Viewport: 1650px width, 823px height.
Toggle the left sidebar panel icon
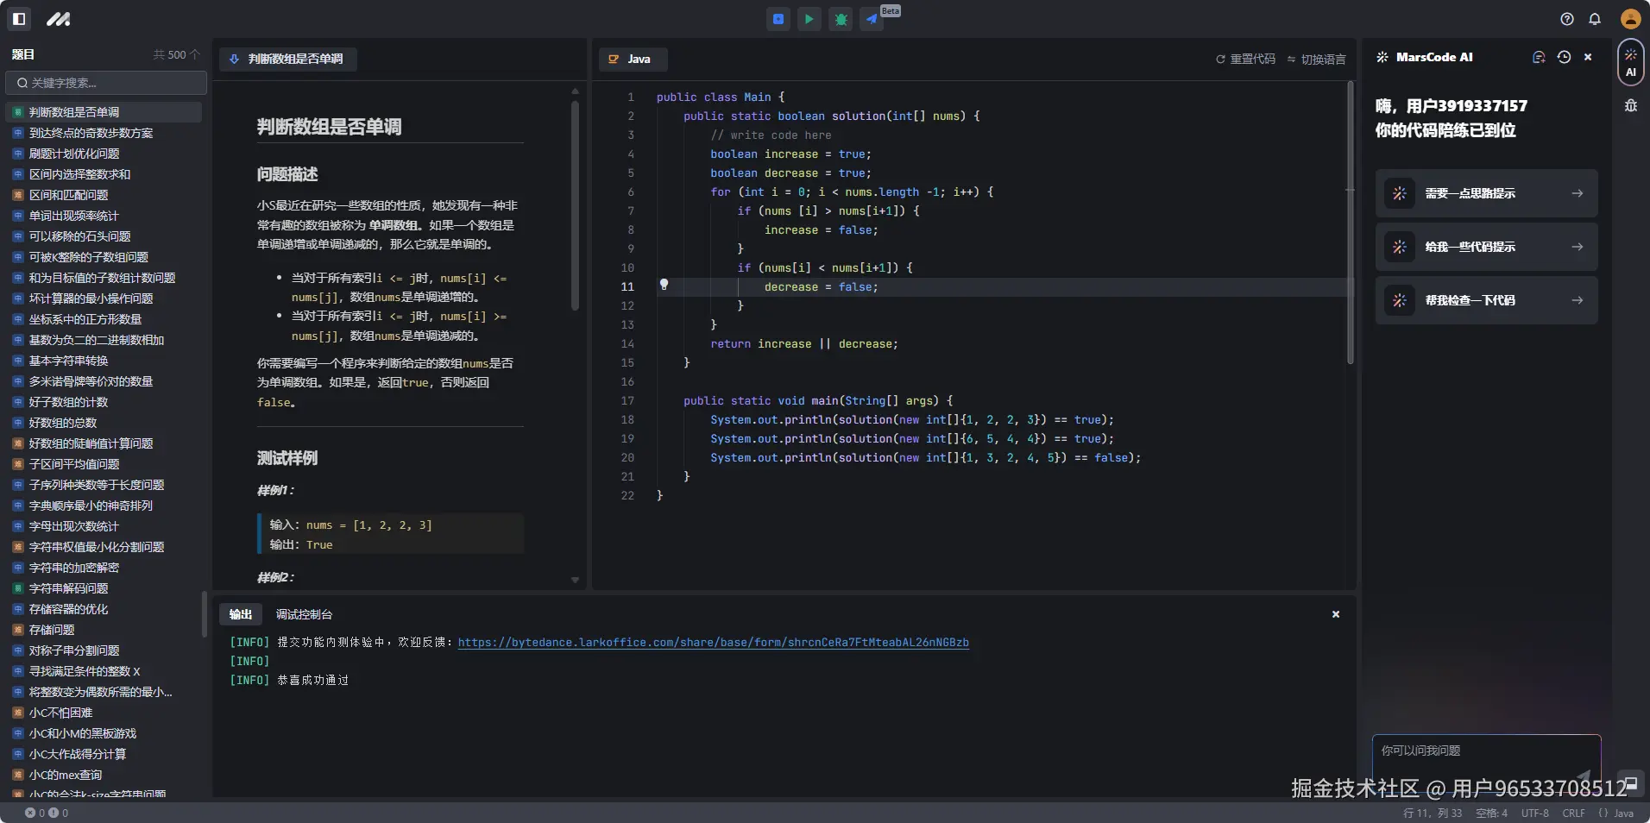pyautogui.click(x=19, y=18)
